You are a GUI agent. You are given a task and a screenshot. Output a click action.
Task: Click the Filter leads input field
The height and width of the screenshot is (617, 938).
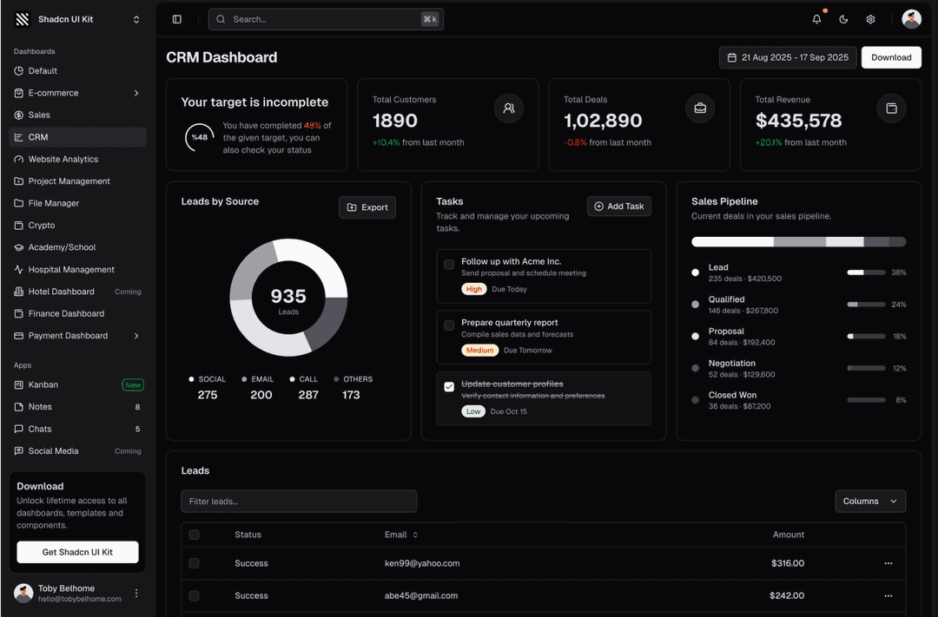299,501
